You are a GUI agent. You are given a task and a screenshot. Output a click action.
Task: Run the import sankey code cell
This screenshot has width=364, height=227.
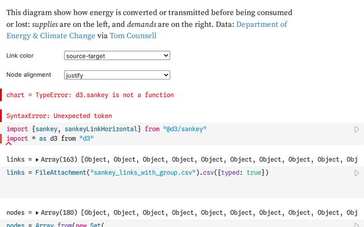click(357, 130)
